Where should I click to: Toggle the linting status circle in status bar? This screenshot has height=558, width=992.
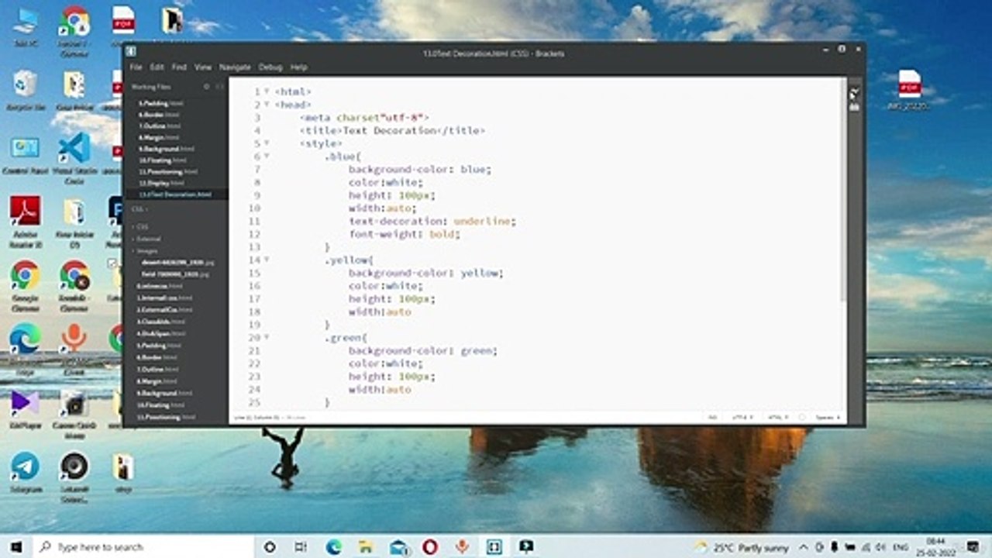(x=801, y=418)
